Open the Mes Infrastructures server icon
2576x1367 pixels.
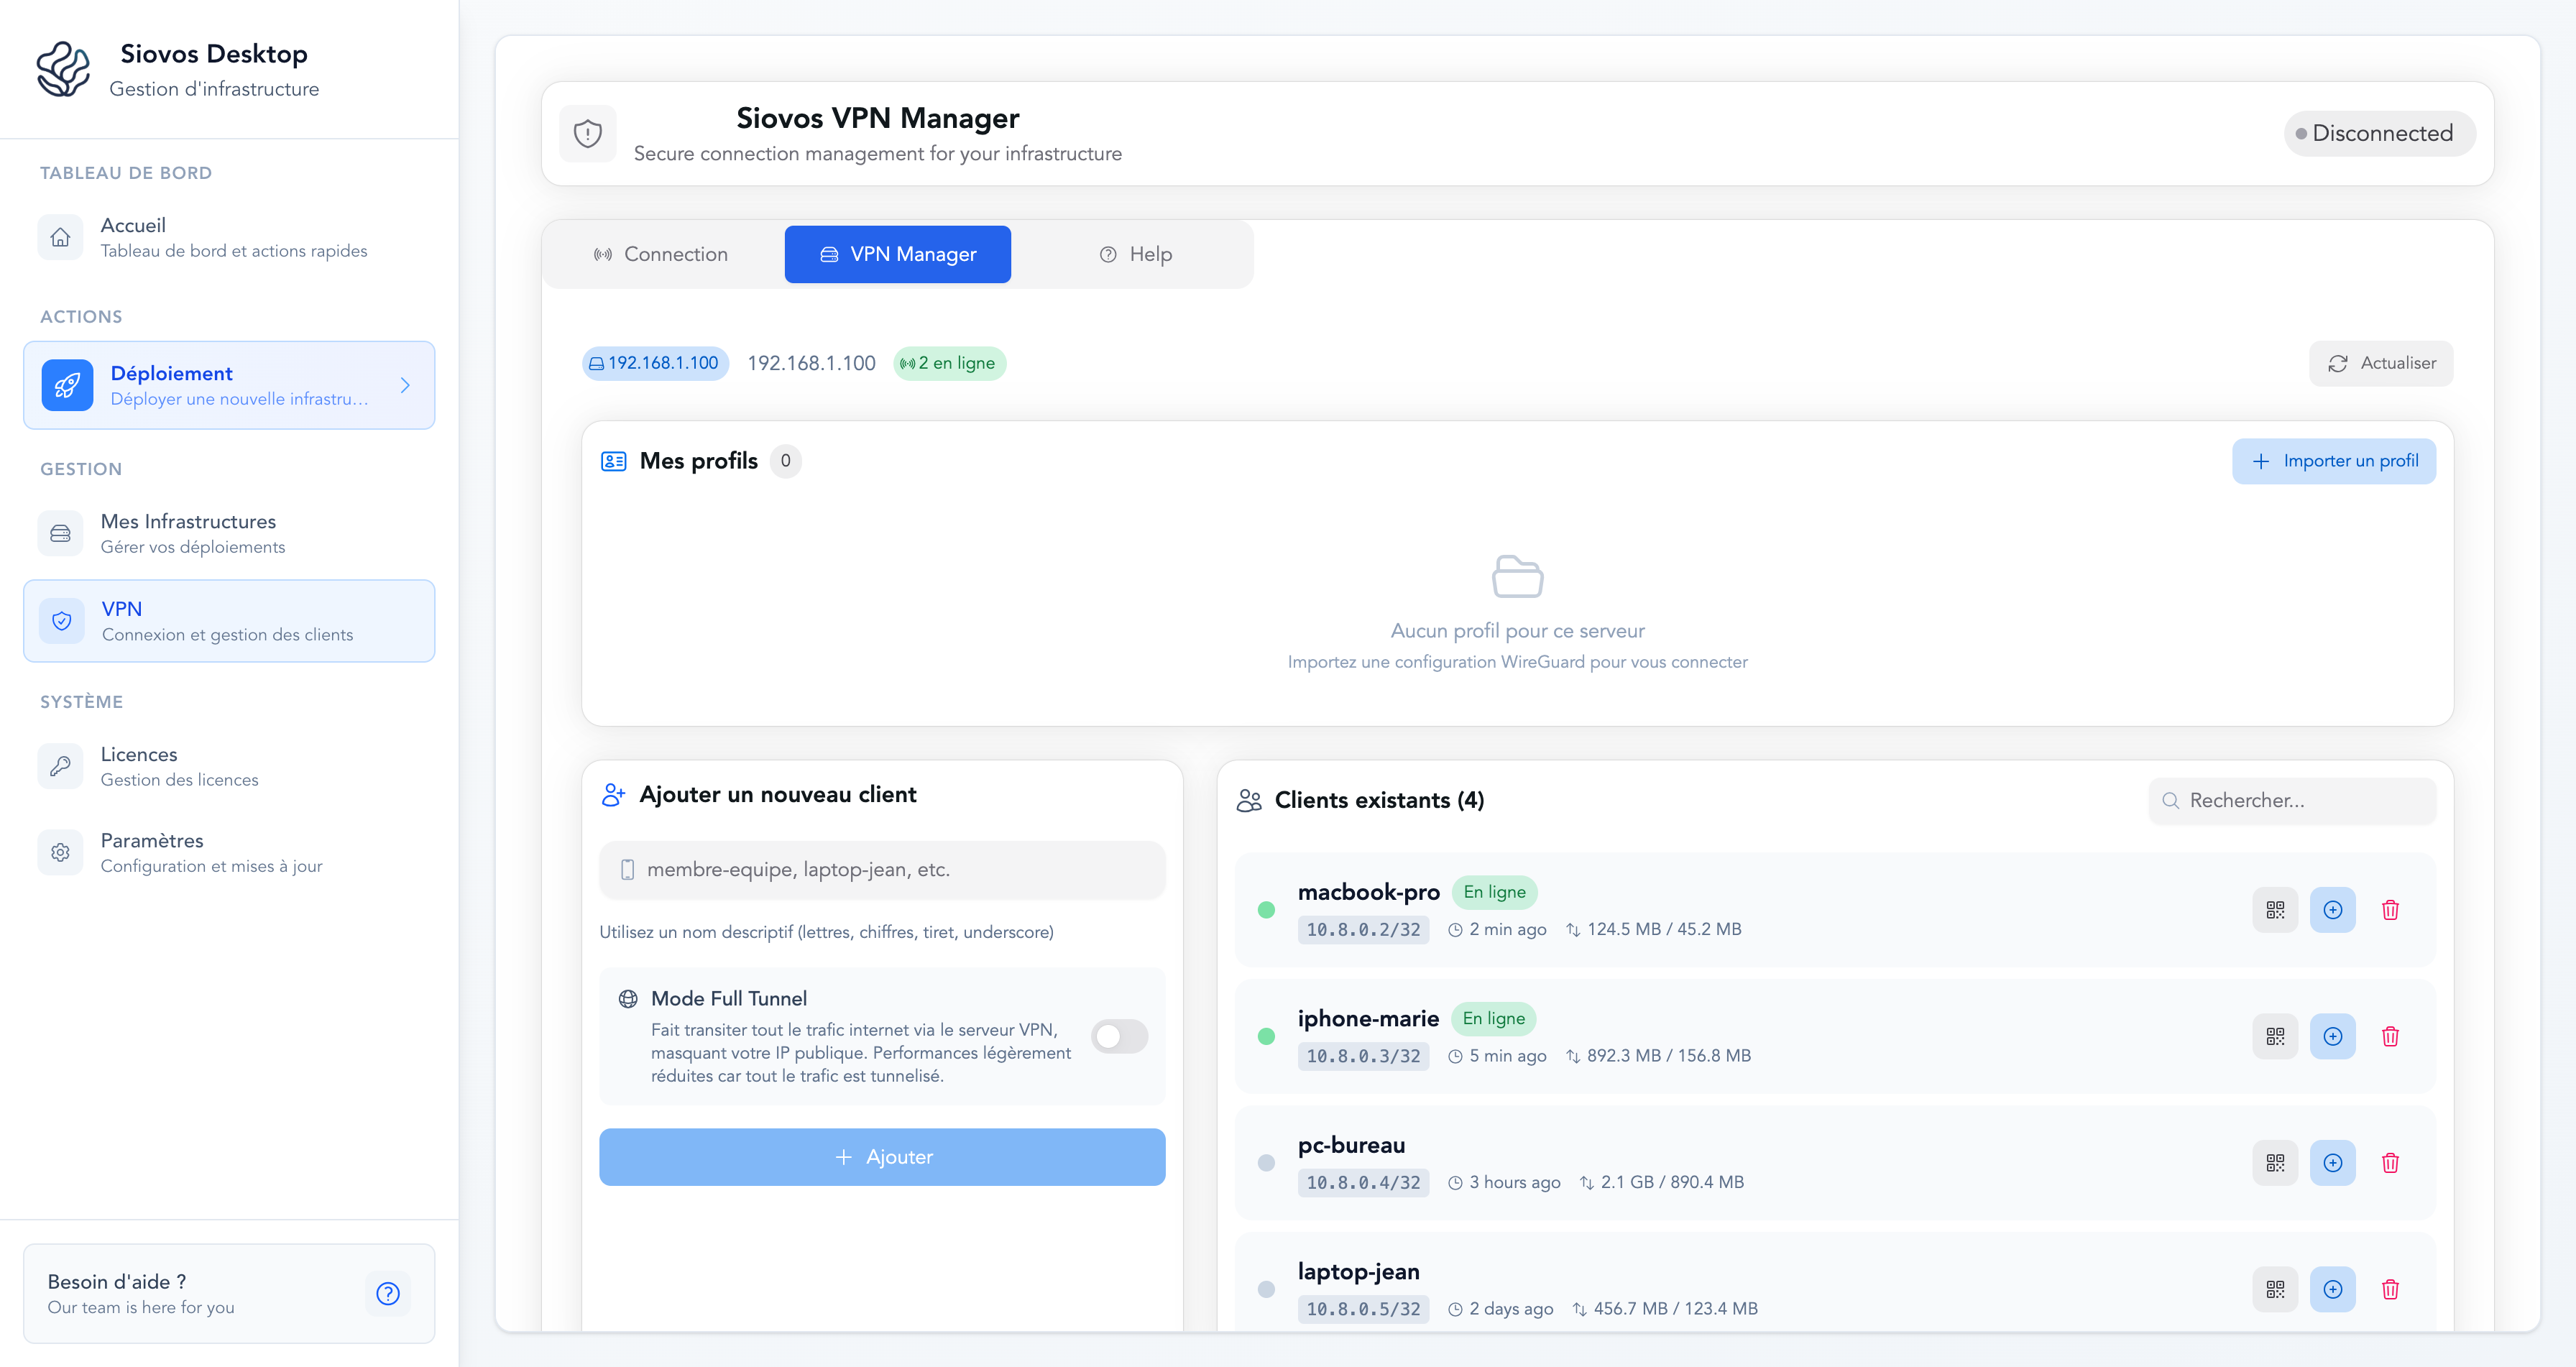[60, 533]
